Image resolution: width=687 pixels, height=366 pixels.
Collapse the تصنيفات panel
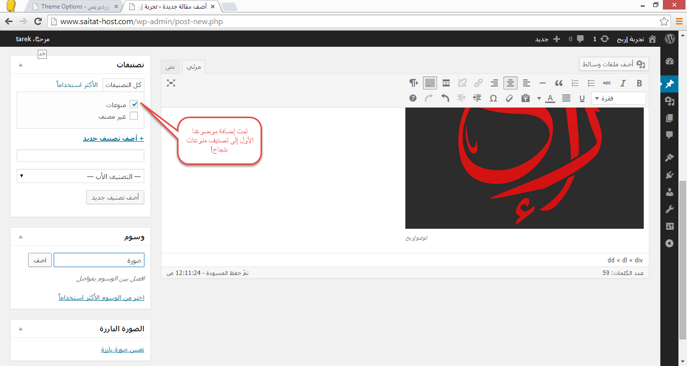click(21, 65)
